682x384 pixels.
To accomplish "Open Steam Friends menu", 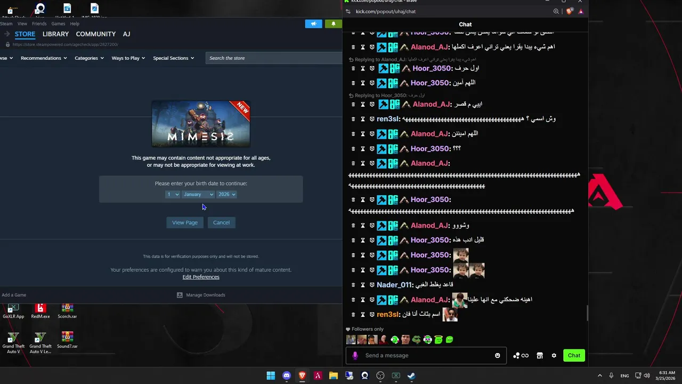I will coord(39,23).
